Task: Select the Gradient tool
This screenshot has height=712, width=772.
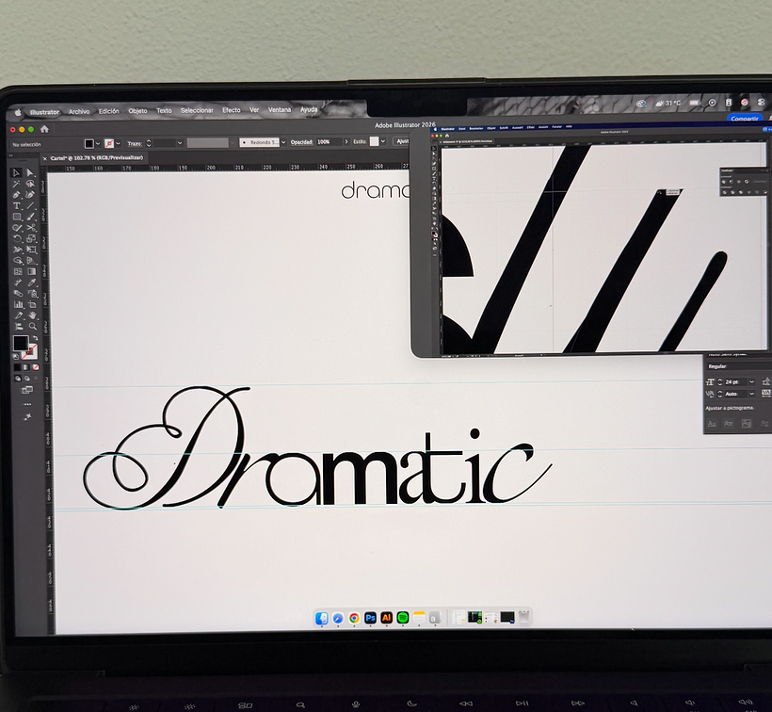Action: (x=31, y=271)
